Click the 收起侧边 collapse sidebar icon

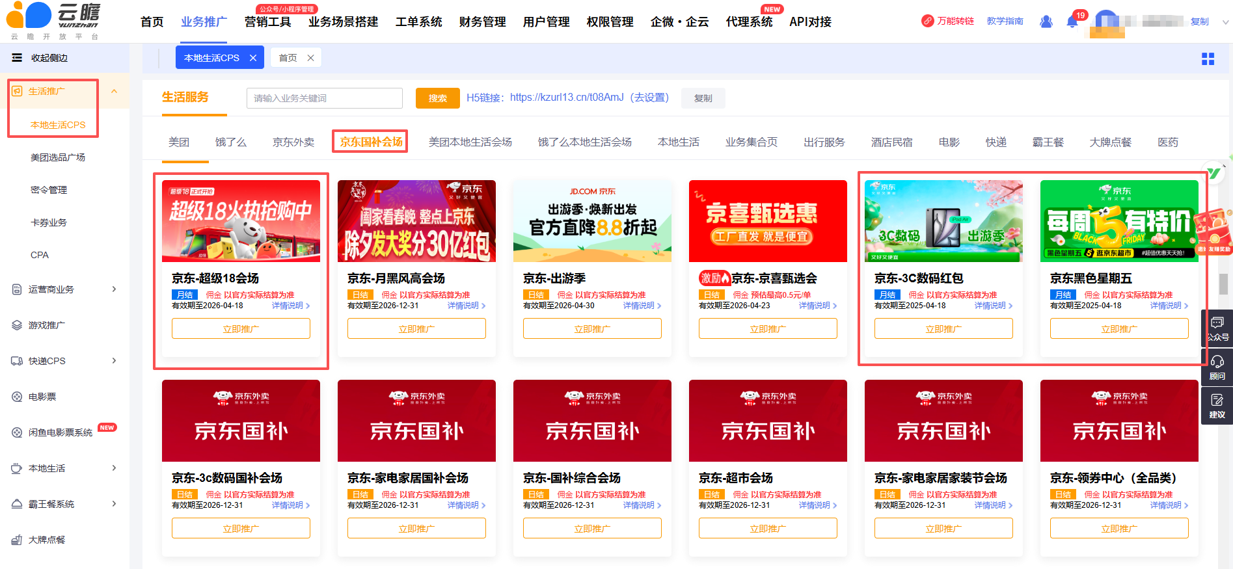pyautogui.click(x=17, y=58)
